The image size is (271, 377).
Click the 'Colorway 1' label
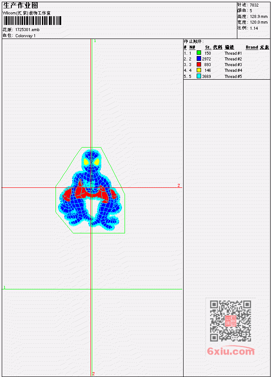[x=25, y=35]
